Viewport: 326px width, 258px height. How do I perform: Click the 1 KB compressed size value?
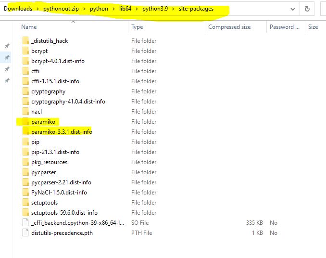(258, 233)
